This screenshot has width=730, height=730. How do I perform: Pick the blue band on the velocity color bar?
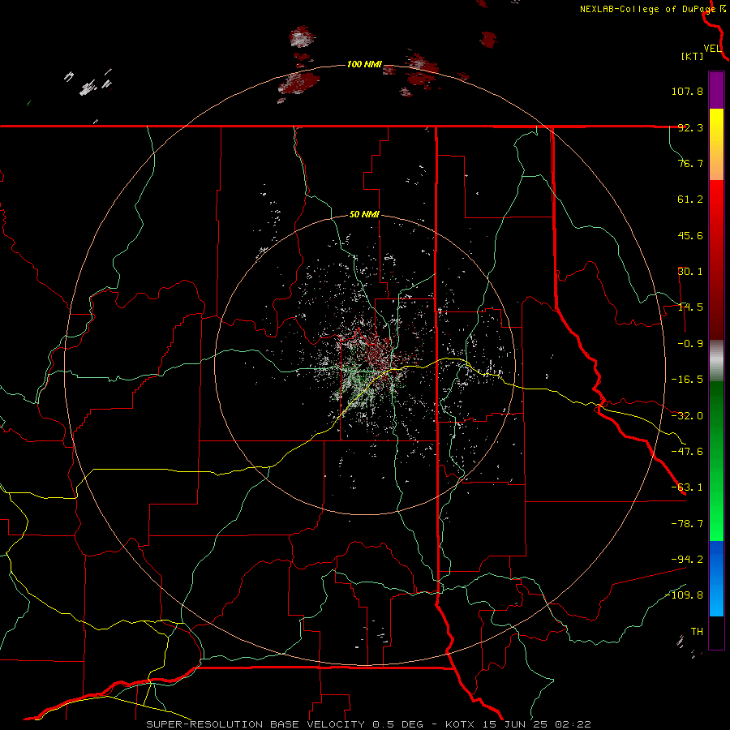(716, 578)
